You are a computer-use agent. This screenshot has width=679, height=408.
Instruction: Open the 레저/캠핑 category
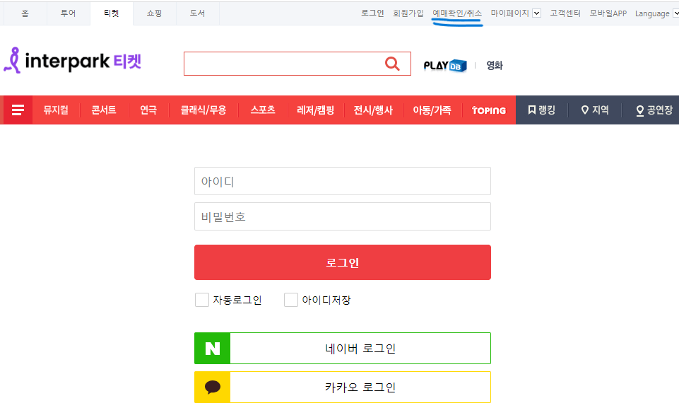[316, 110]
